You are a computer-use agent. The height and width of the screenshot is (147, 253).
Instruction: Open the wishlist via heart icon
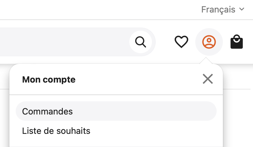coord(181,42)
